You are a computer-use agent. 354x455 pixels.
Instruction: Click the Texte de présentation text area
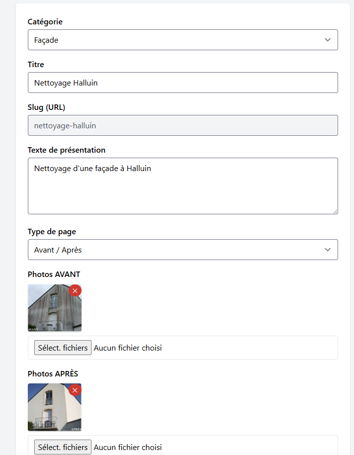(x=182, y=185)
